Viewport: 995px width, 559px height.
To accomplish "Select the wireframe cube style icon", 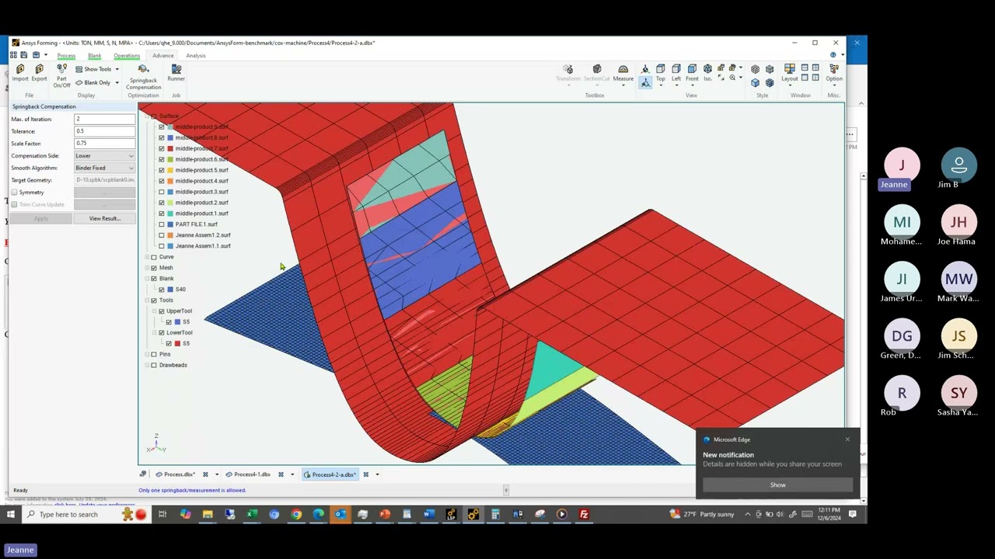I will point(755,69).
